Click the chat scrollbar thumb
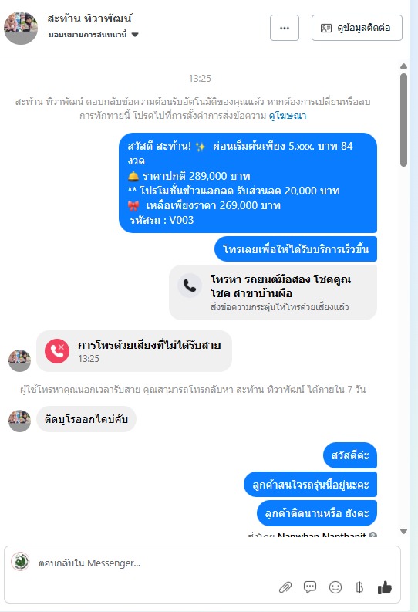418x612 pixels. (x=403, y=120)
